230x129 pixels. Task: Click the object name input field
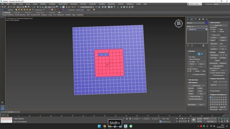195,23
